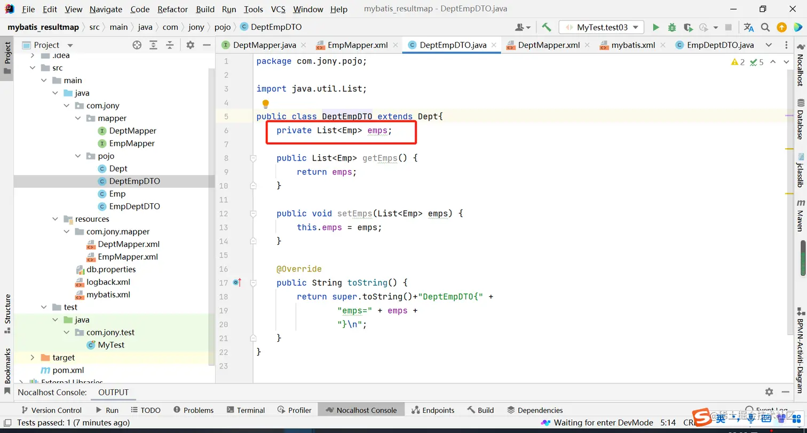
Task: Open the VCS menu
Action: [x=278, y=9]
